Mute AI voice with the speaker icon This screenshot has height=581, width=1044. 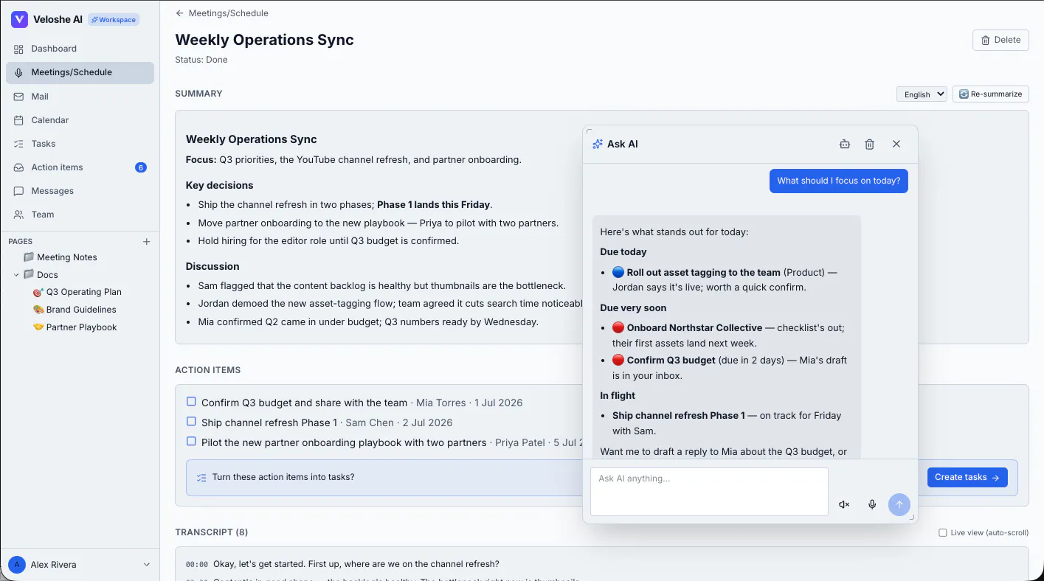844,504
